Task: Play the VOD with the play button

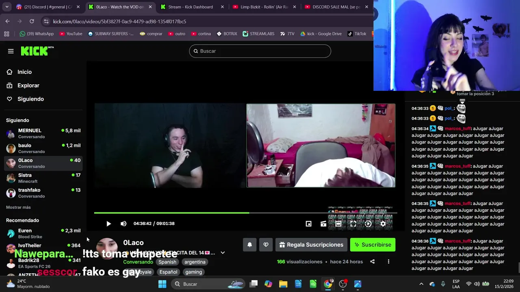Action: (x=108, y=223)
